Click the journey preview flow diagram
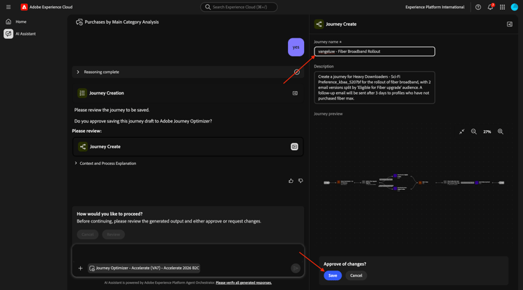The height and width of the screenshot is (290, 523). pyautogui.click(x=414, y=182)
